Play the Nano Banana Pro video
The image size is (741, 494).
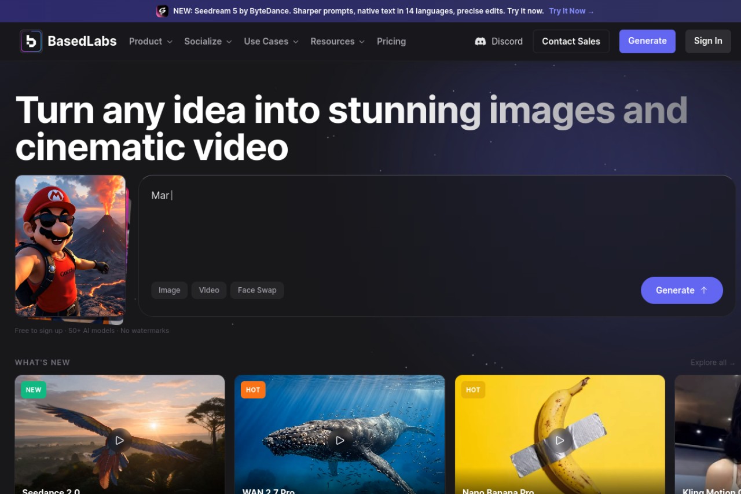[560, 440]
